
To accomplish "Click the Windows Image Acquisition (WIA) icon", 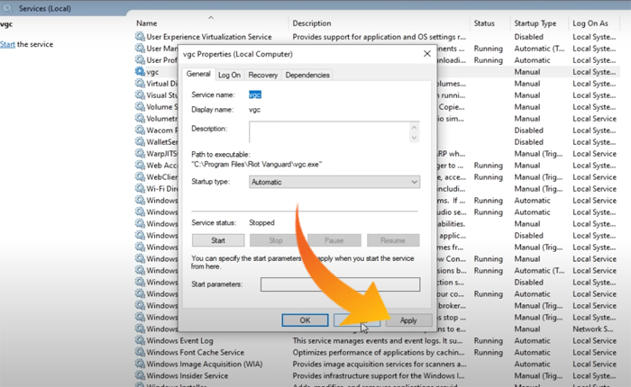I will (x=140, y=364).
